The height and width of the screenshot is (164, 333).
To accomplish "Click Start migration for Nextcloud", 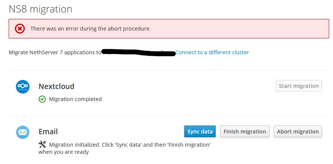I will click(299, 86).
